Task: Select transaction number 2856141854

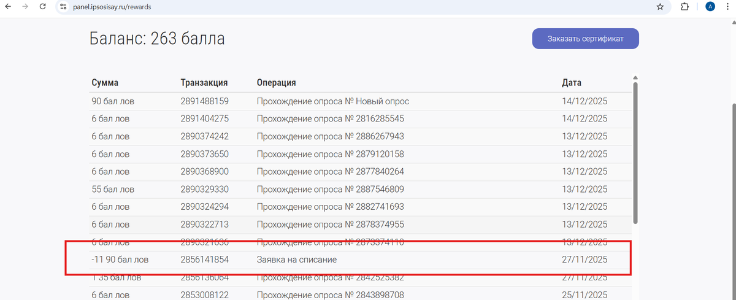Action: coord(204,260)
